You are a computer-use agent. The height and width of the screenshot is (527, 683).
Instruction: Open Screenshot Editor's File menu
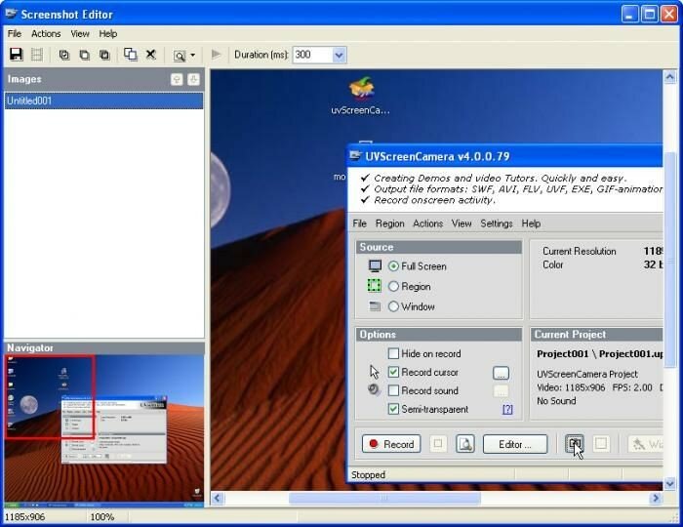pos(15,33)
